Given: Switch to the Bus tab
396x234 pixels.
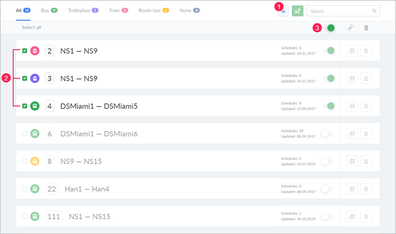Looking at the screenshot, I should [45, 10].
